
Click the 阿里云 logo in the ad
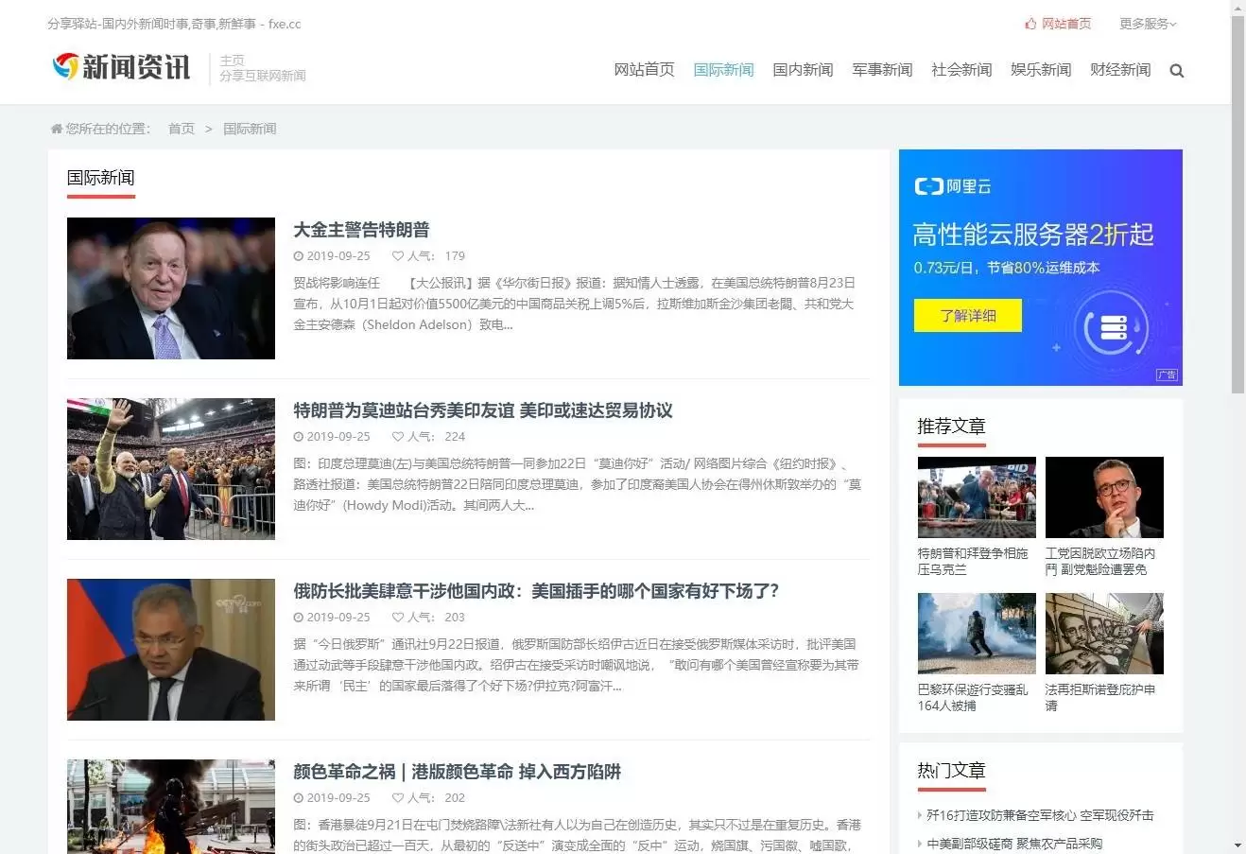click(x=953, y=186)
